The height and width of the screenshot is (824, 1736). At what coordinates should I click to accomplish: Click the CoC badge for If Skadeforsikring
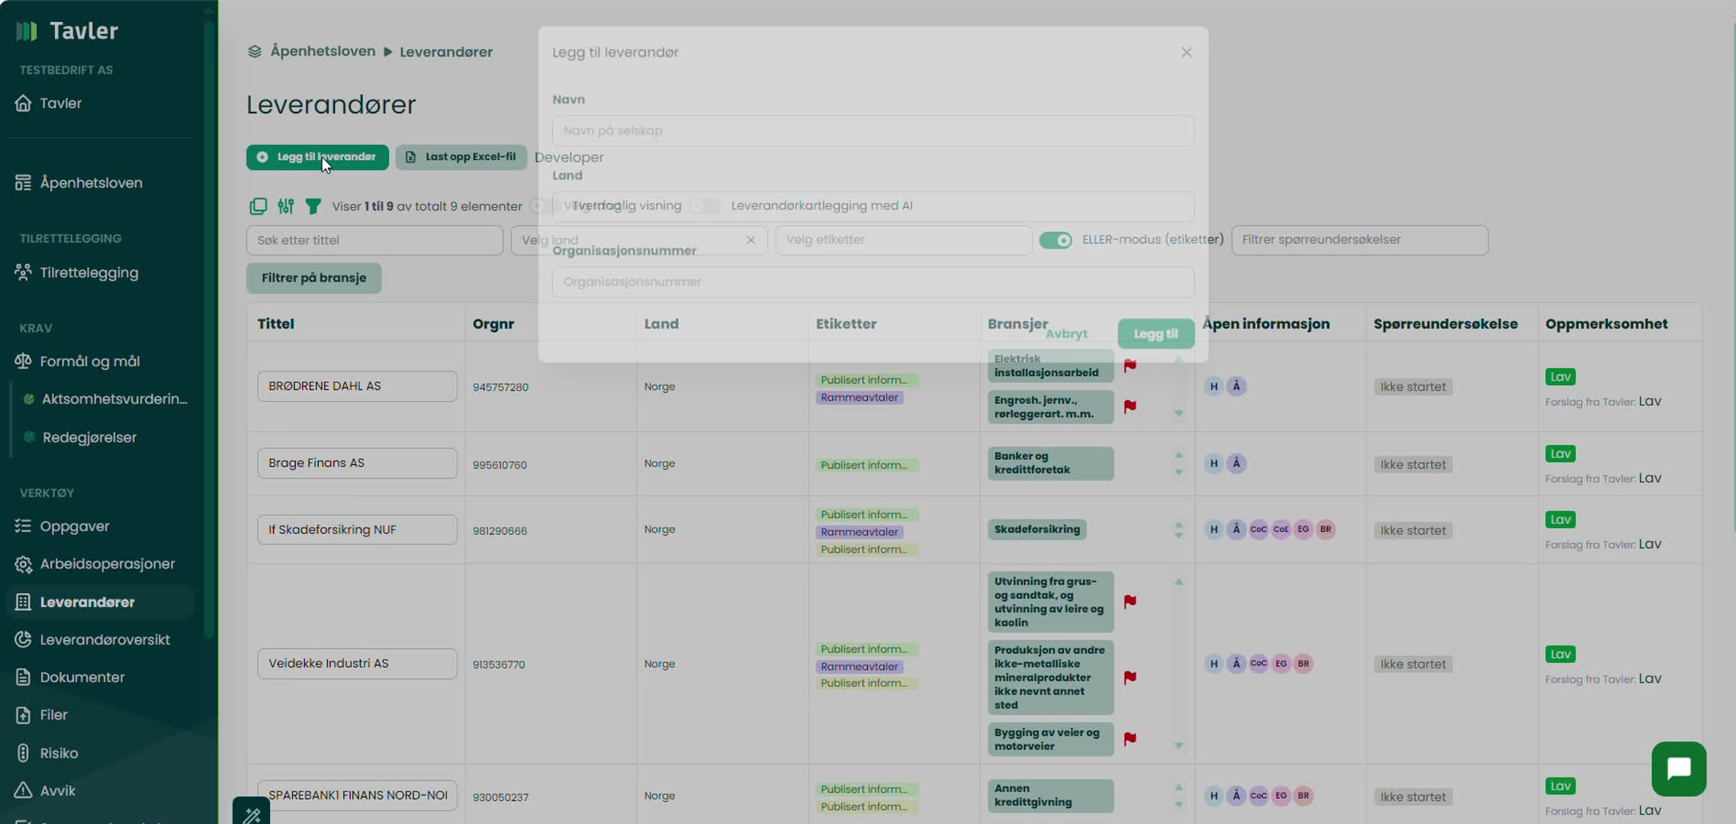tap(1258, 529)
